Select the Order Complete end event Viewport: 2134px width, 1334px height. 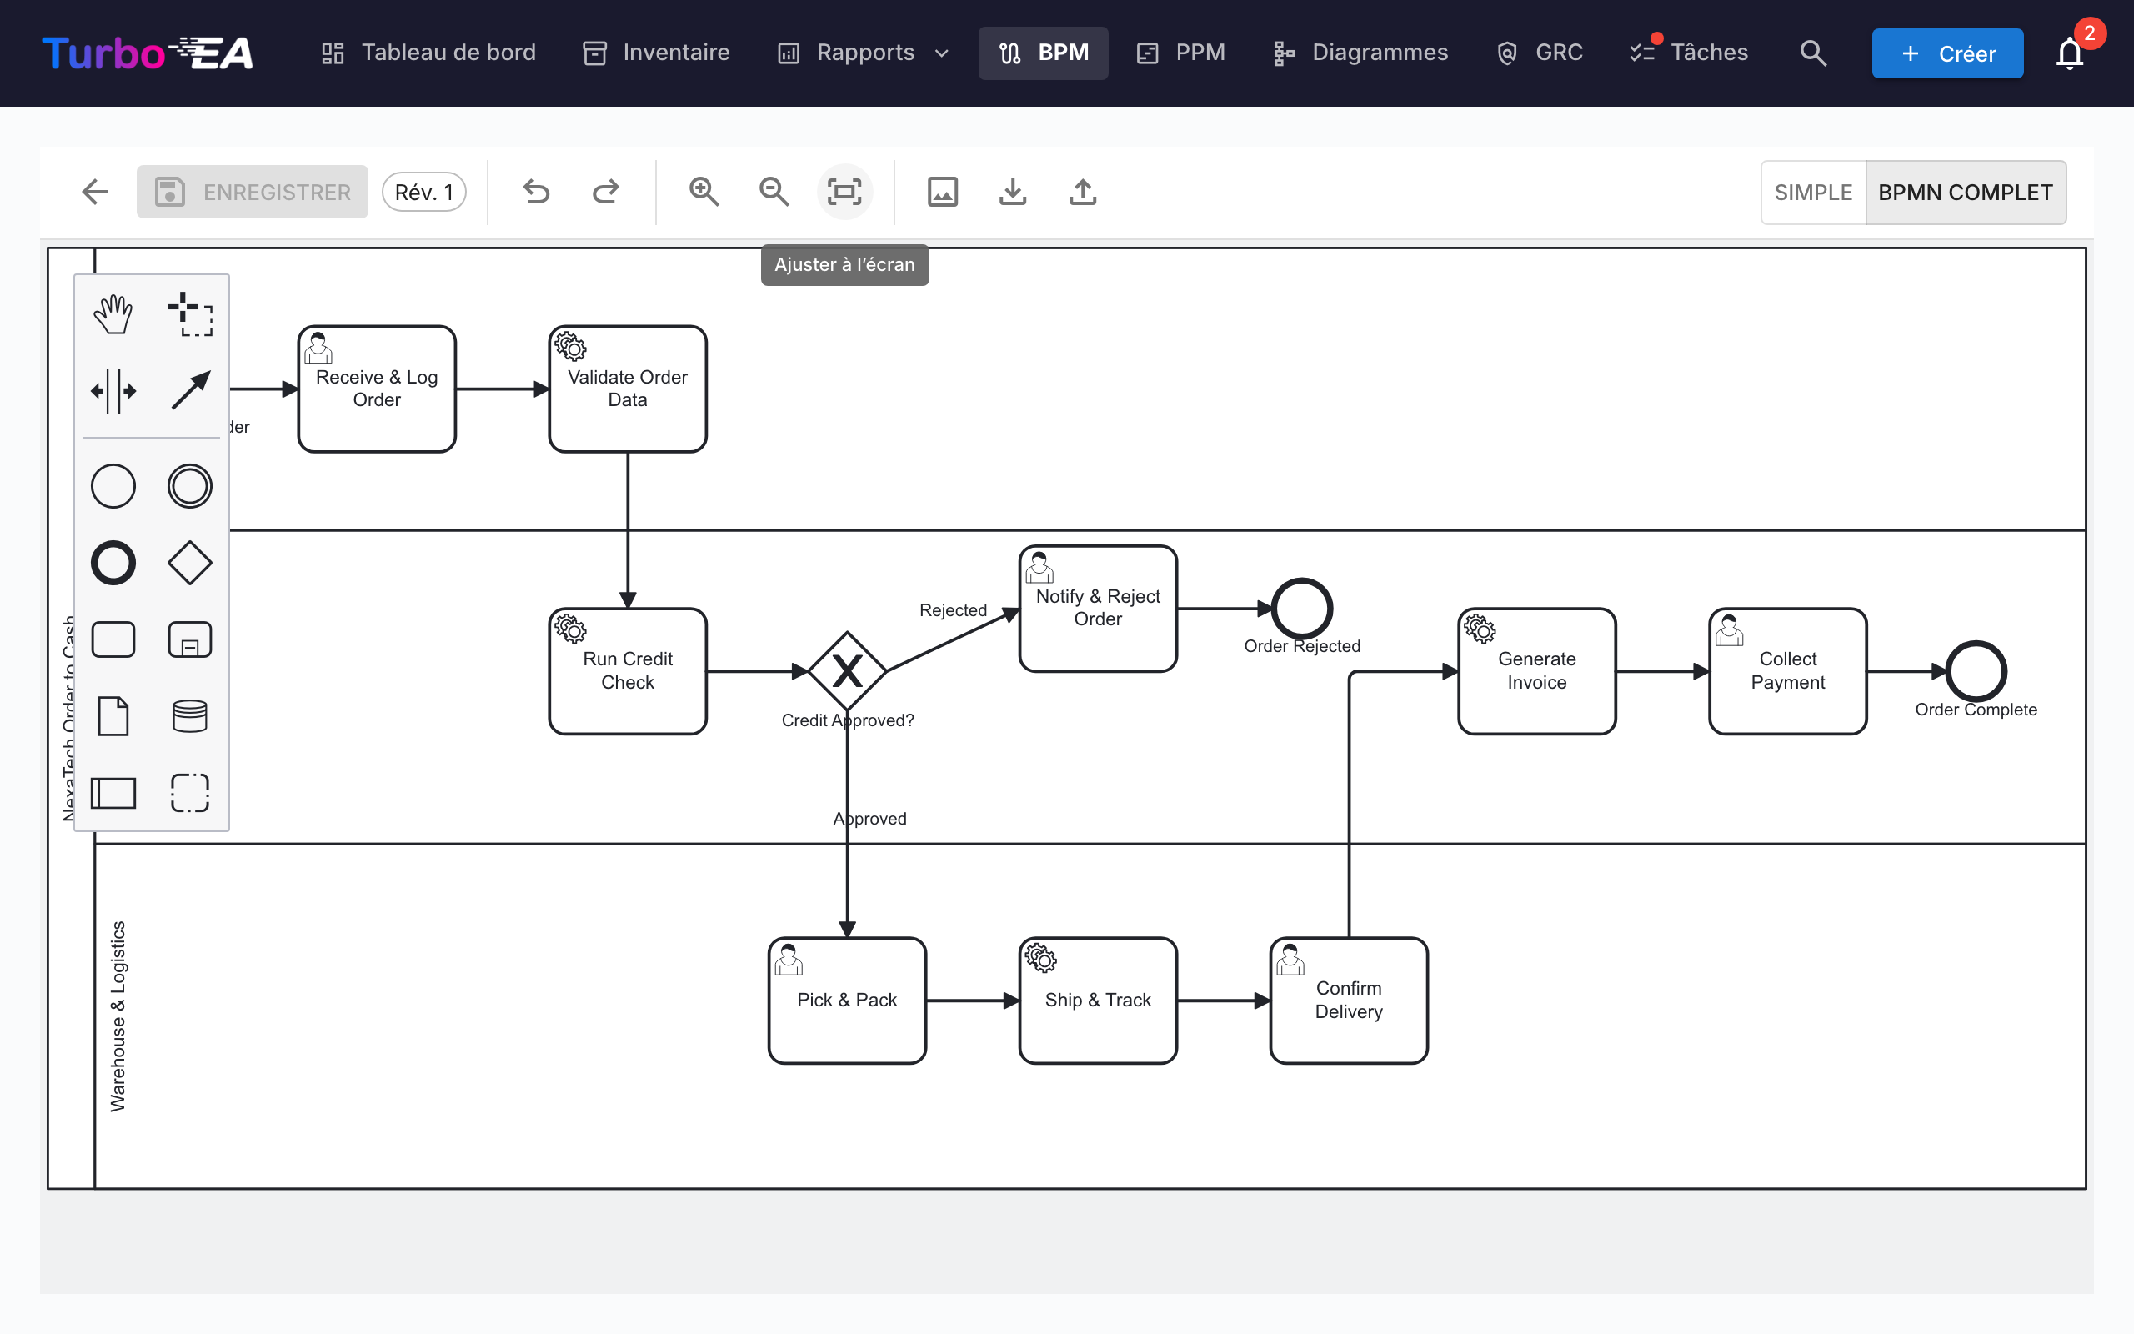click(x=1976, y=671)
